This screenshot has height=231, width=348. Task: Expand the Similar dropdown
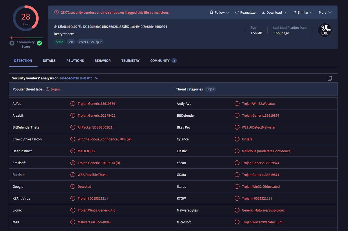(x=302, y=12)
